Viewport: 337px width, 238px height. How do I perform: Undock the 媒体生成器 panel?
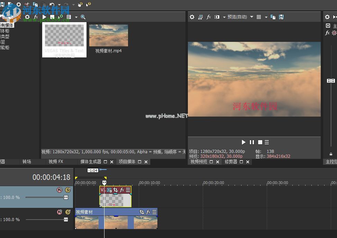pos(105,162)
